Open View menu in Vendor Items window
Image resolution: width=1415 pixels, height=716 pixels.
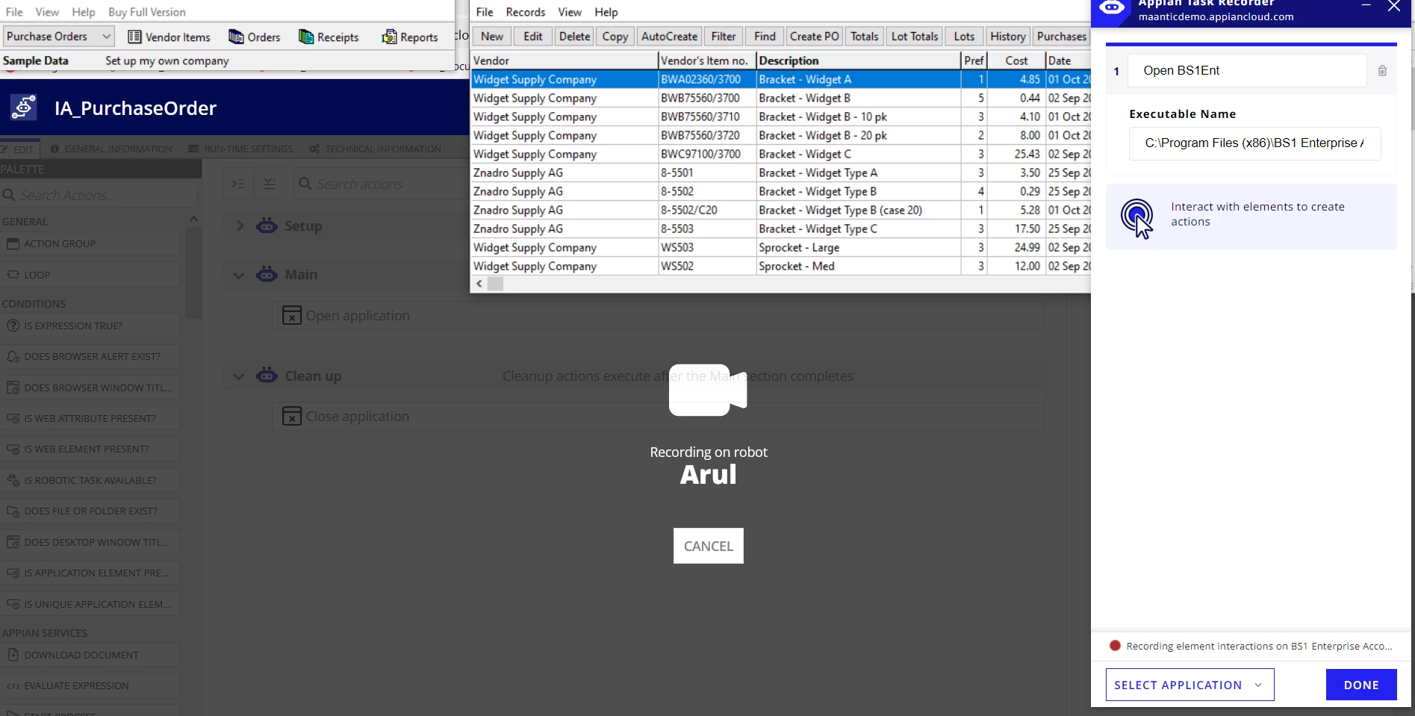coord(569,12)
